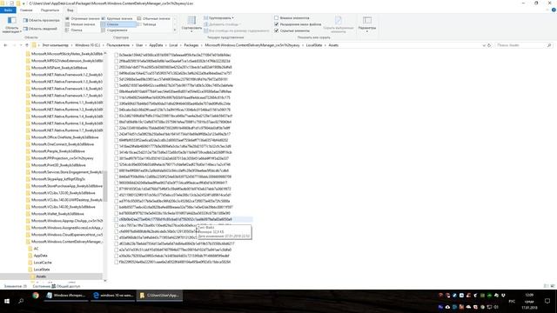Select file starting with 8d48d9377aebc
The image size is (557, 313).
[176, 207]
